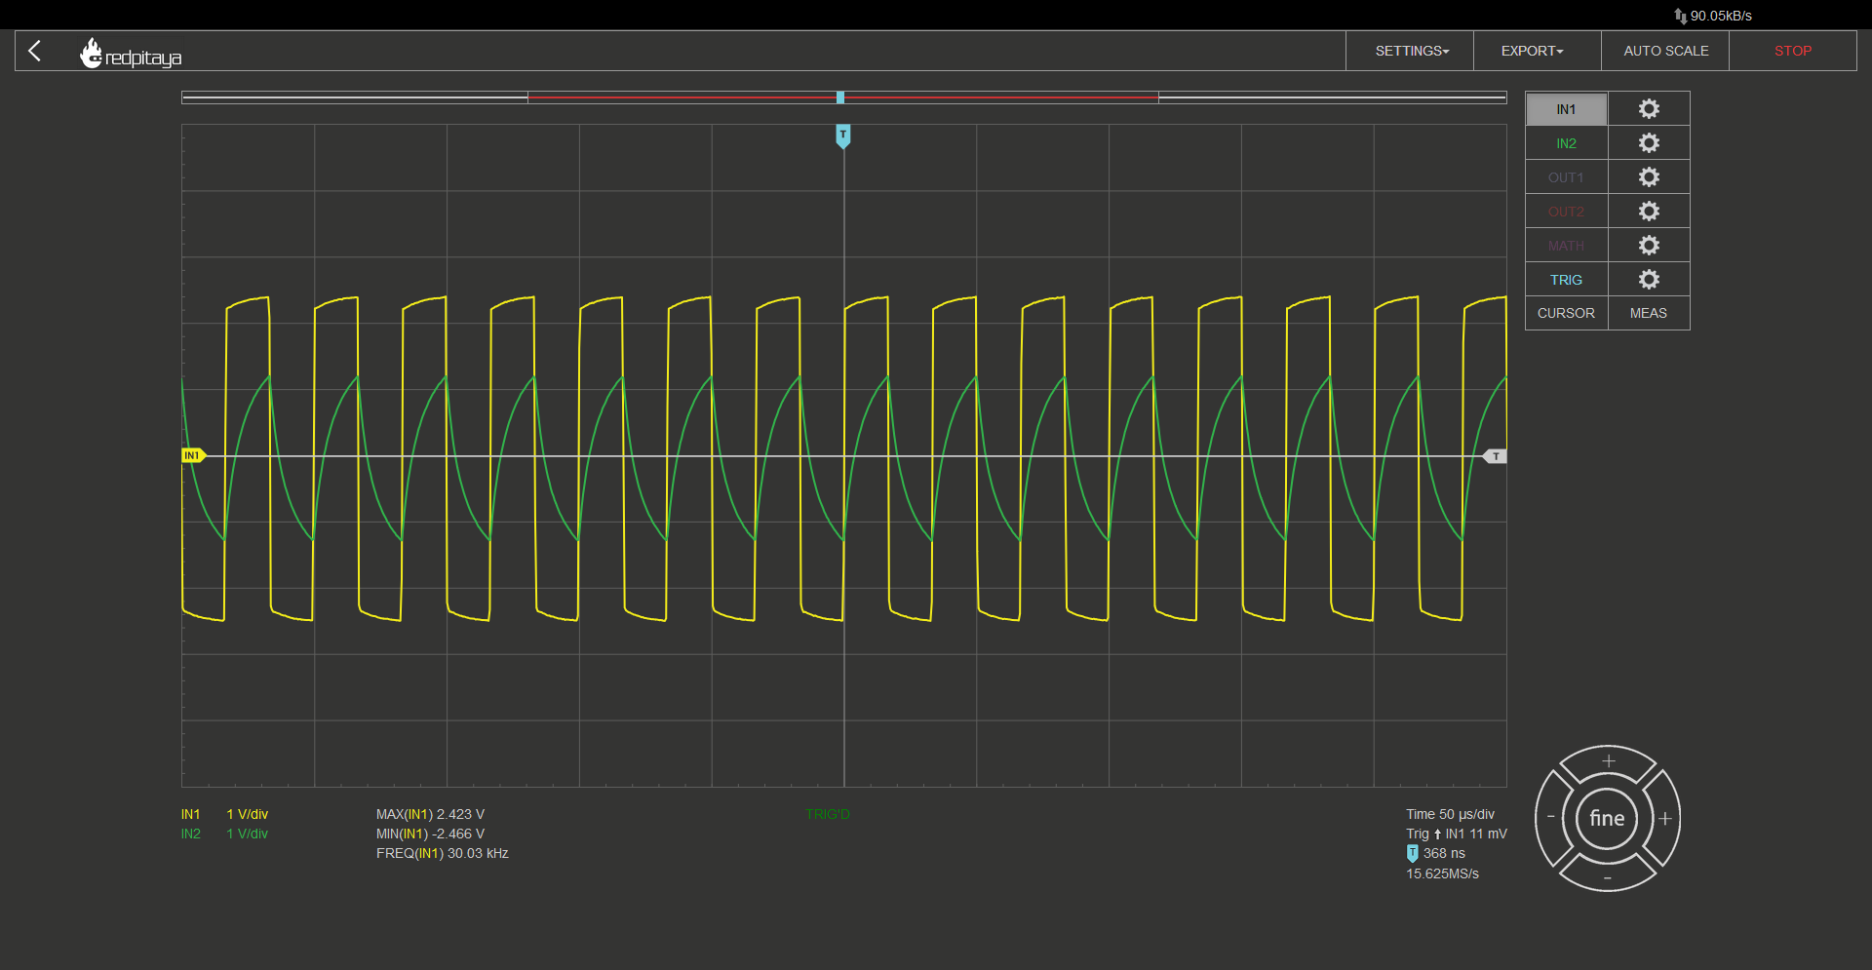Open MATH settings gear icon

(1649, 246)
